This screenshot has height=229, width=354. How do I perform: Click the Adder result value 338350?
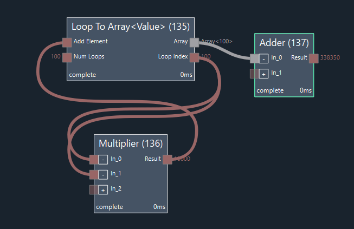pyautogui.click(x=330, y=58)
